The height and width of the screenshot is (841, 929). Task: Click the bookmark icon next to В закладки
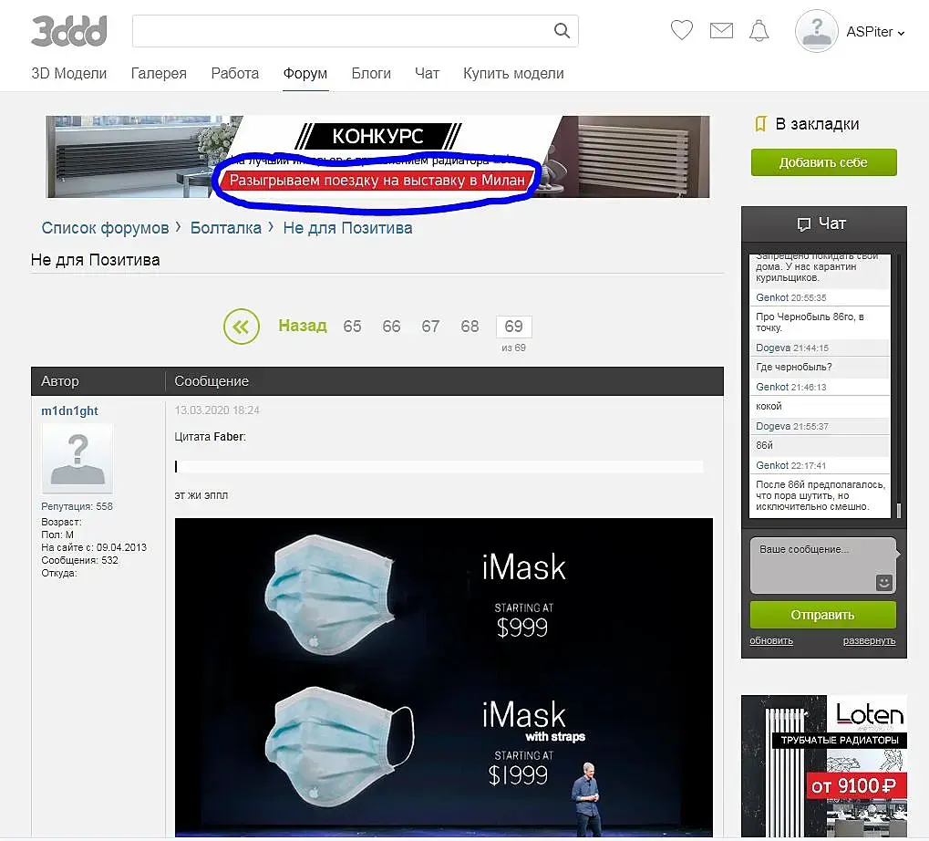coord(760,124)
